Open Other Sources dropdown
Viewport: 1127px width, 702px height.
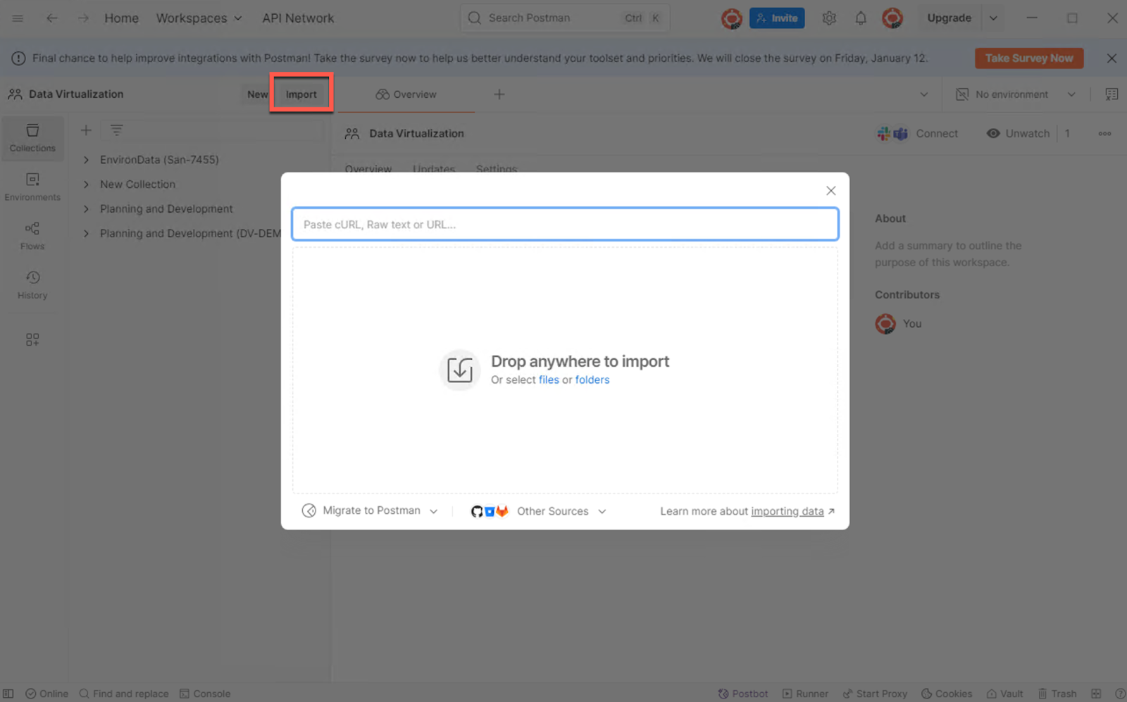(x=539, y=511)
